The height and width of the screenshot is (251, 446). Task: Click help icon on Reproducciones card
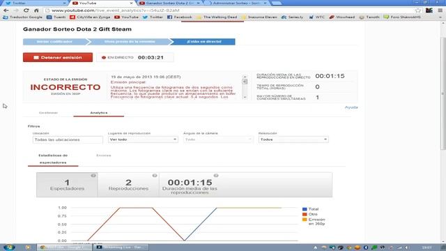[155, 176]
